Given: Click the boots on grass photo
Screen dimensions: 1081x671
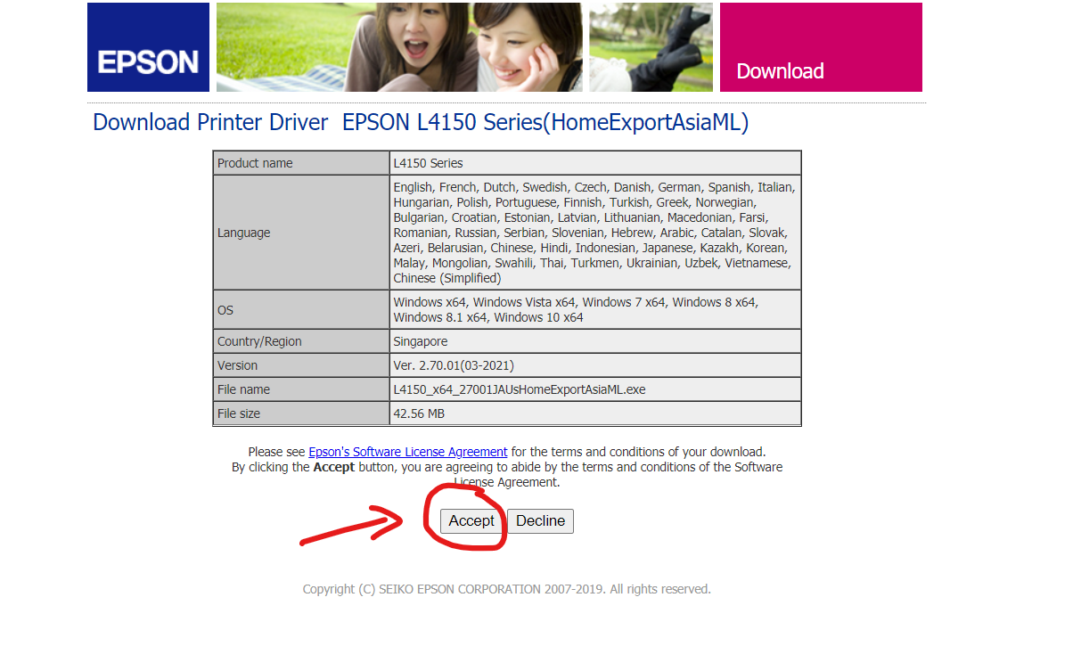Looking at the screenshot, I should click(x=651, y=47).
